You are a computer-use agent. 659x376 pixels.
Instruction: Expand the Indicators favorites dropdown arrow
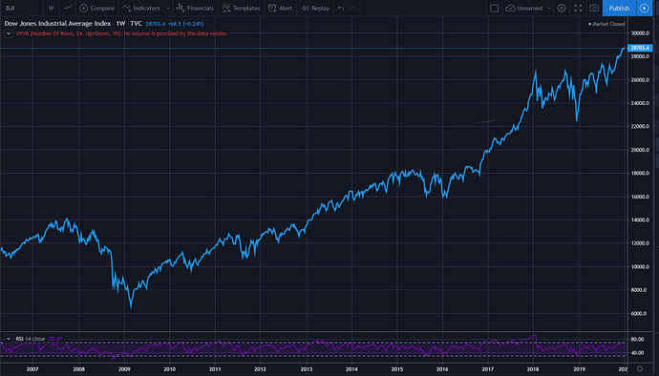168,8
